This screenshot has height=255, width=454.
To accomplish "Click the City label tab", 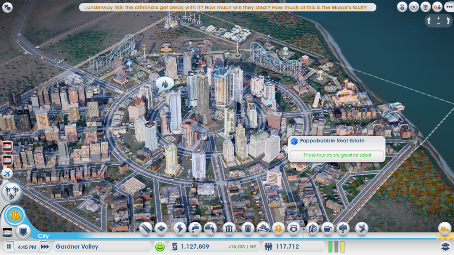I will click(x=43, y=236).
